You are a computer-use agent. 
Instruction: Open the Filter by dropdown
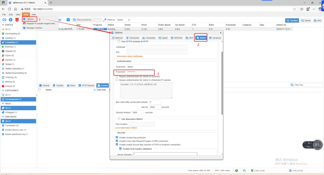point(124,20)
